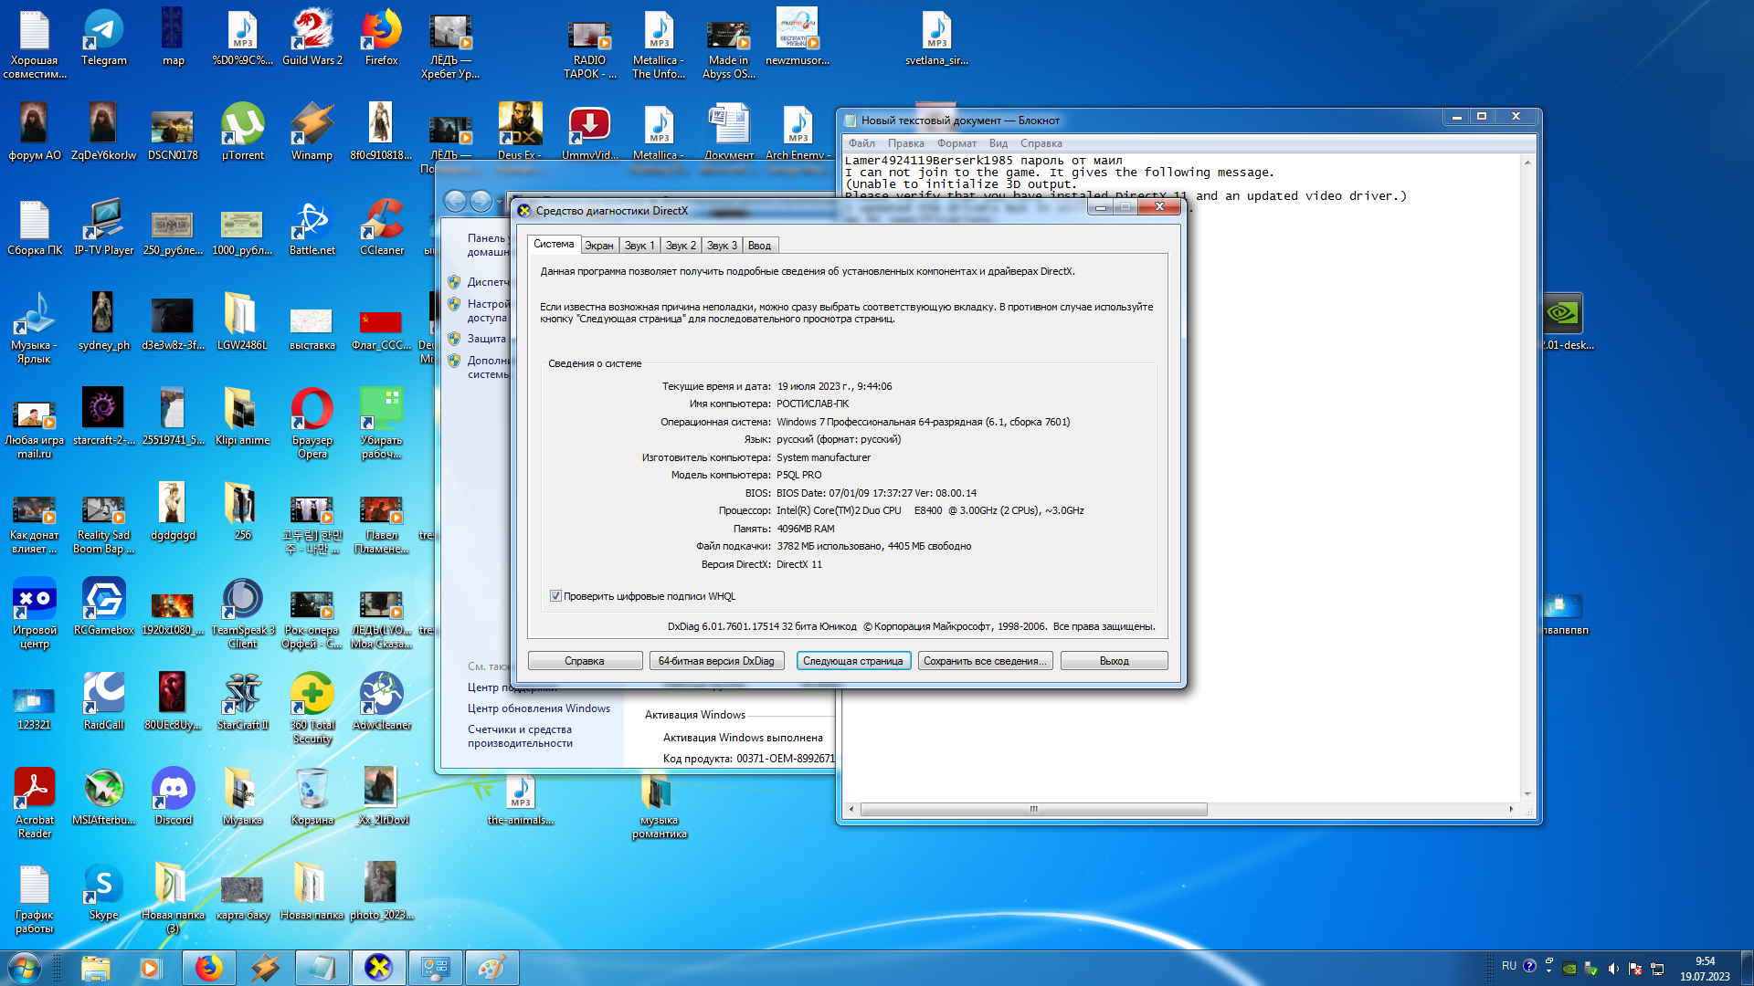Open the Paint taskbar button

[491, 968]
